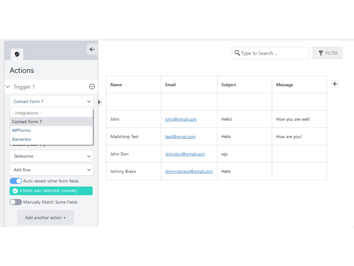Click the funnel icon on the Filter button
Viewport: 354px width, 266px height.
coord(321,53)
